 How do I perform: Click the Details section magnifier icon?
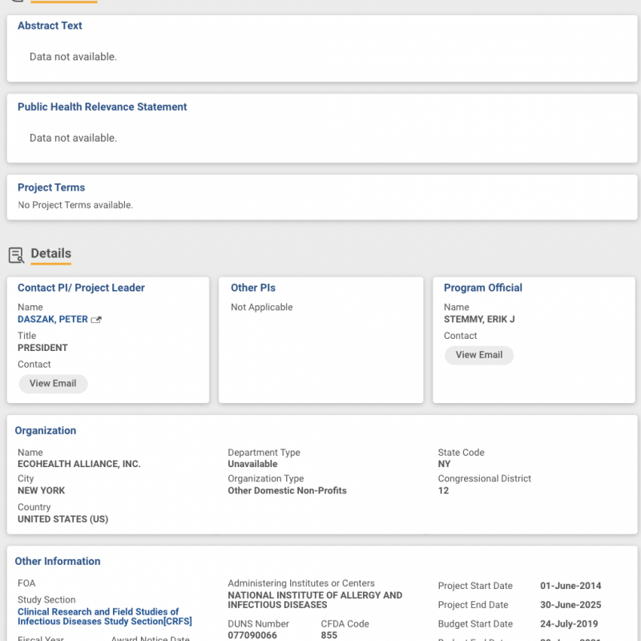point(16,255)
